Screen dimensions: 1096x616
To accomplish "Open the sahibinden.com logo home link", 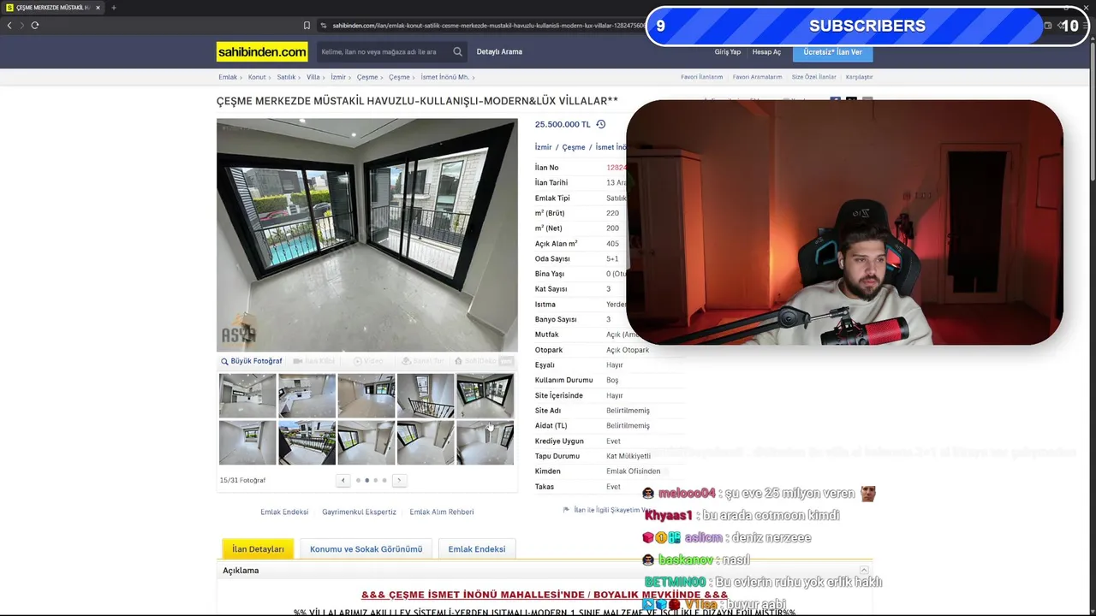I will coord(262,52).
